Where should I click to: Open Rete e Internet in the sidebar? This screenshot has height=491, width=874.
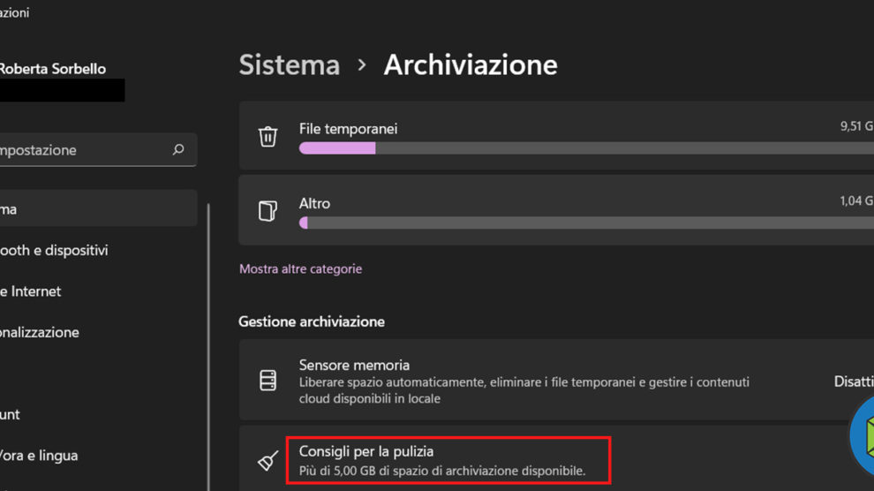(31, 291)
